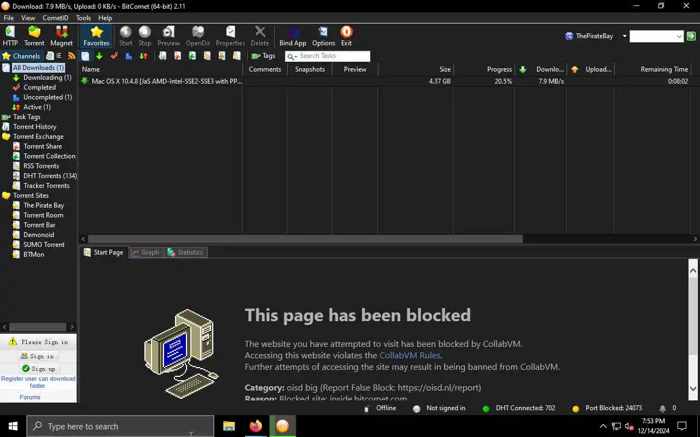
Task: Sort by Remaining Time column header
Action: tap(652, 69)
